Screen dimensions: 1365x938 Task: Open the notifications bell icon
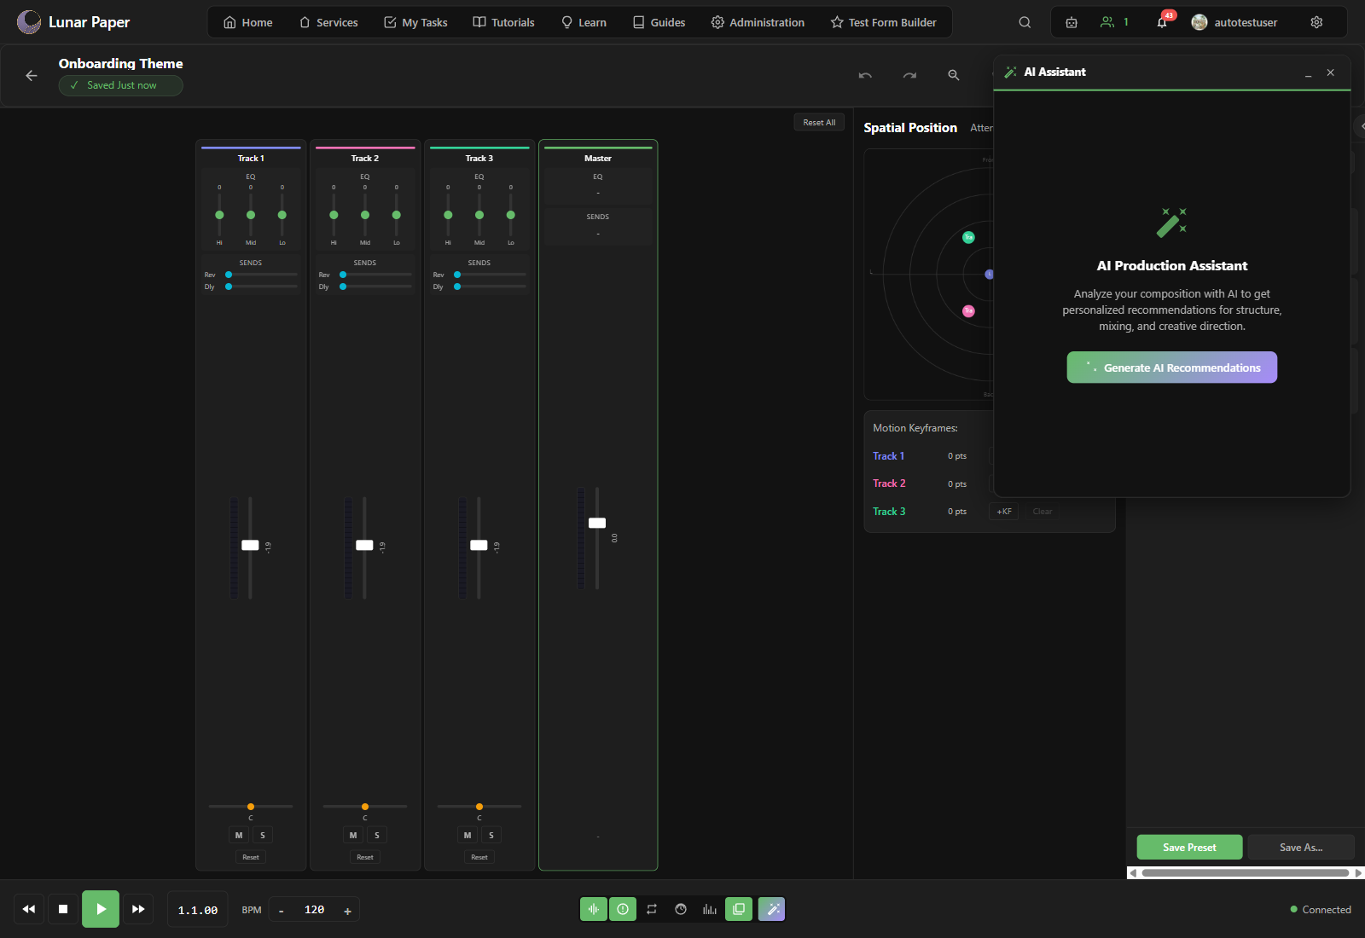tap(1162, 22)
